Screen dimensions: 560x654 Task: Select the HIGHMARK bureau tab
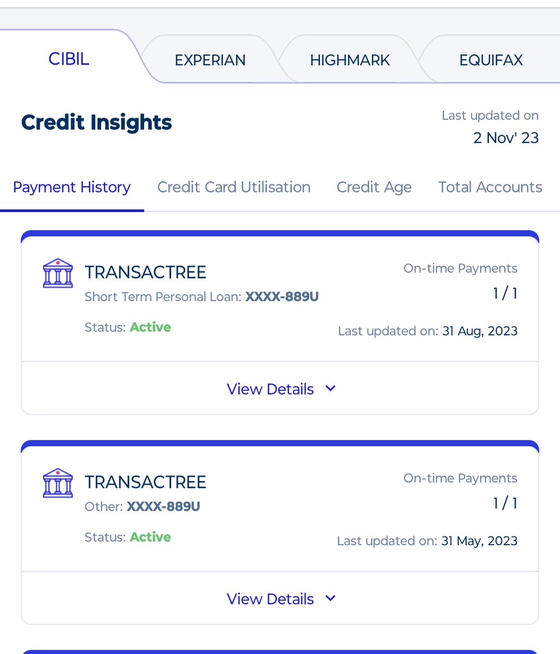(350, 60)
